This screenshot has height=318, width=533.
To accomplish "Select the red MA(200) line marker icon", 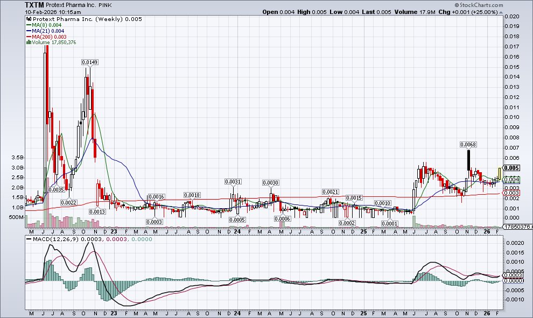I will [x=30, y=36].
